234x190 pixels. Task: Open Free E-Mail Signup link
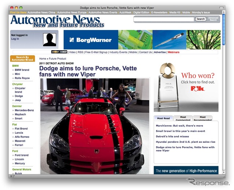96,52
